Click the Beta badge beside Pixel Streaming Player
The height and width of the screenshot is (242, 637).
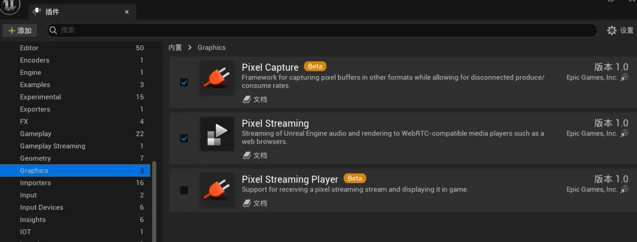tap(355, 178)
